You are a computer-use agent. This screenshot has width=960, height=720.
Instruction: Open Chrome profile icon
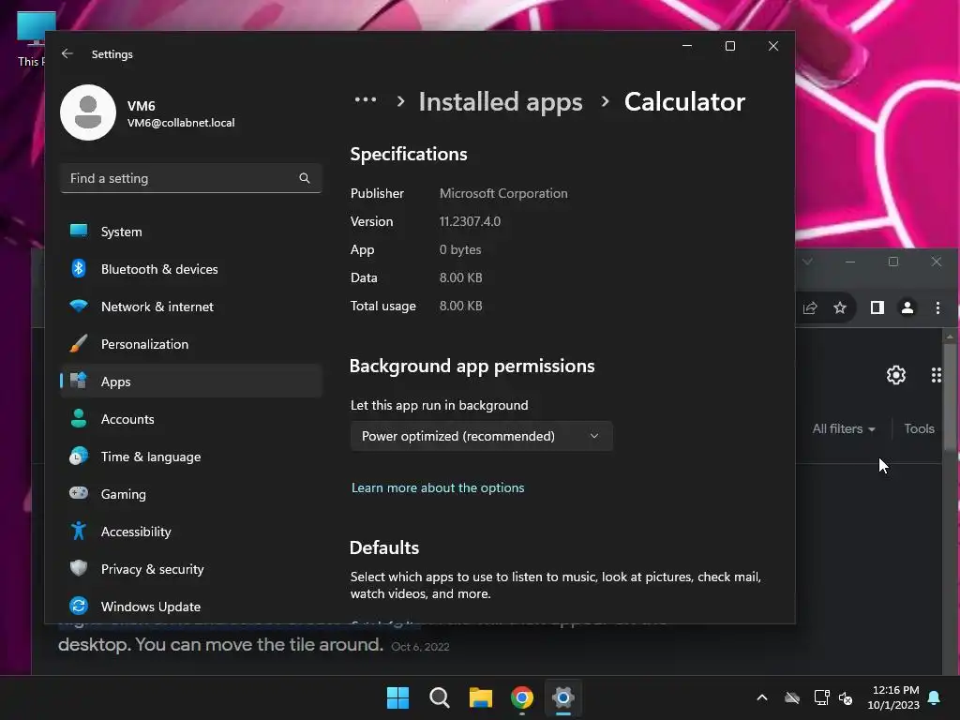(907, 307)
